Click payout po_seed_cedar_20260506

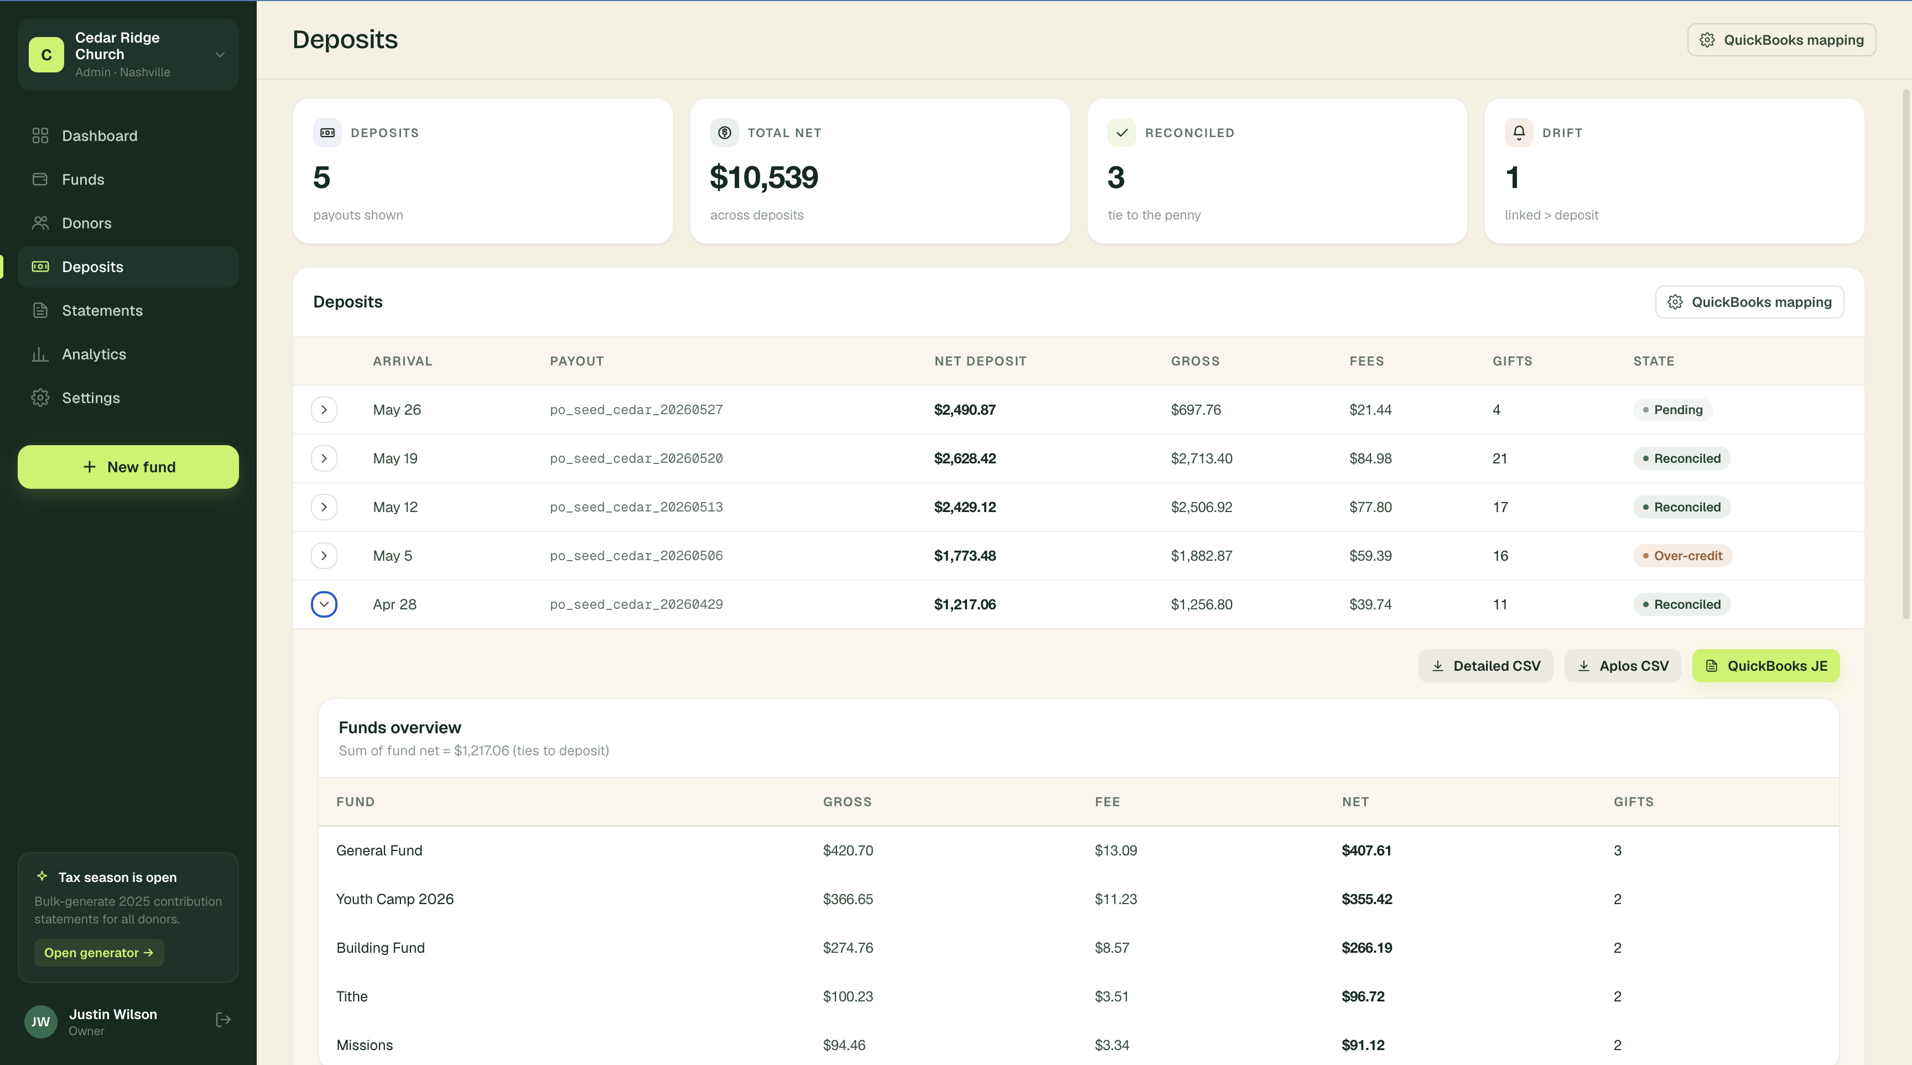(x=636, y=556)
